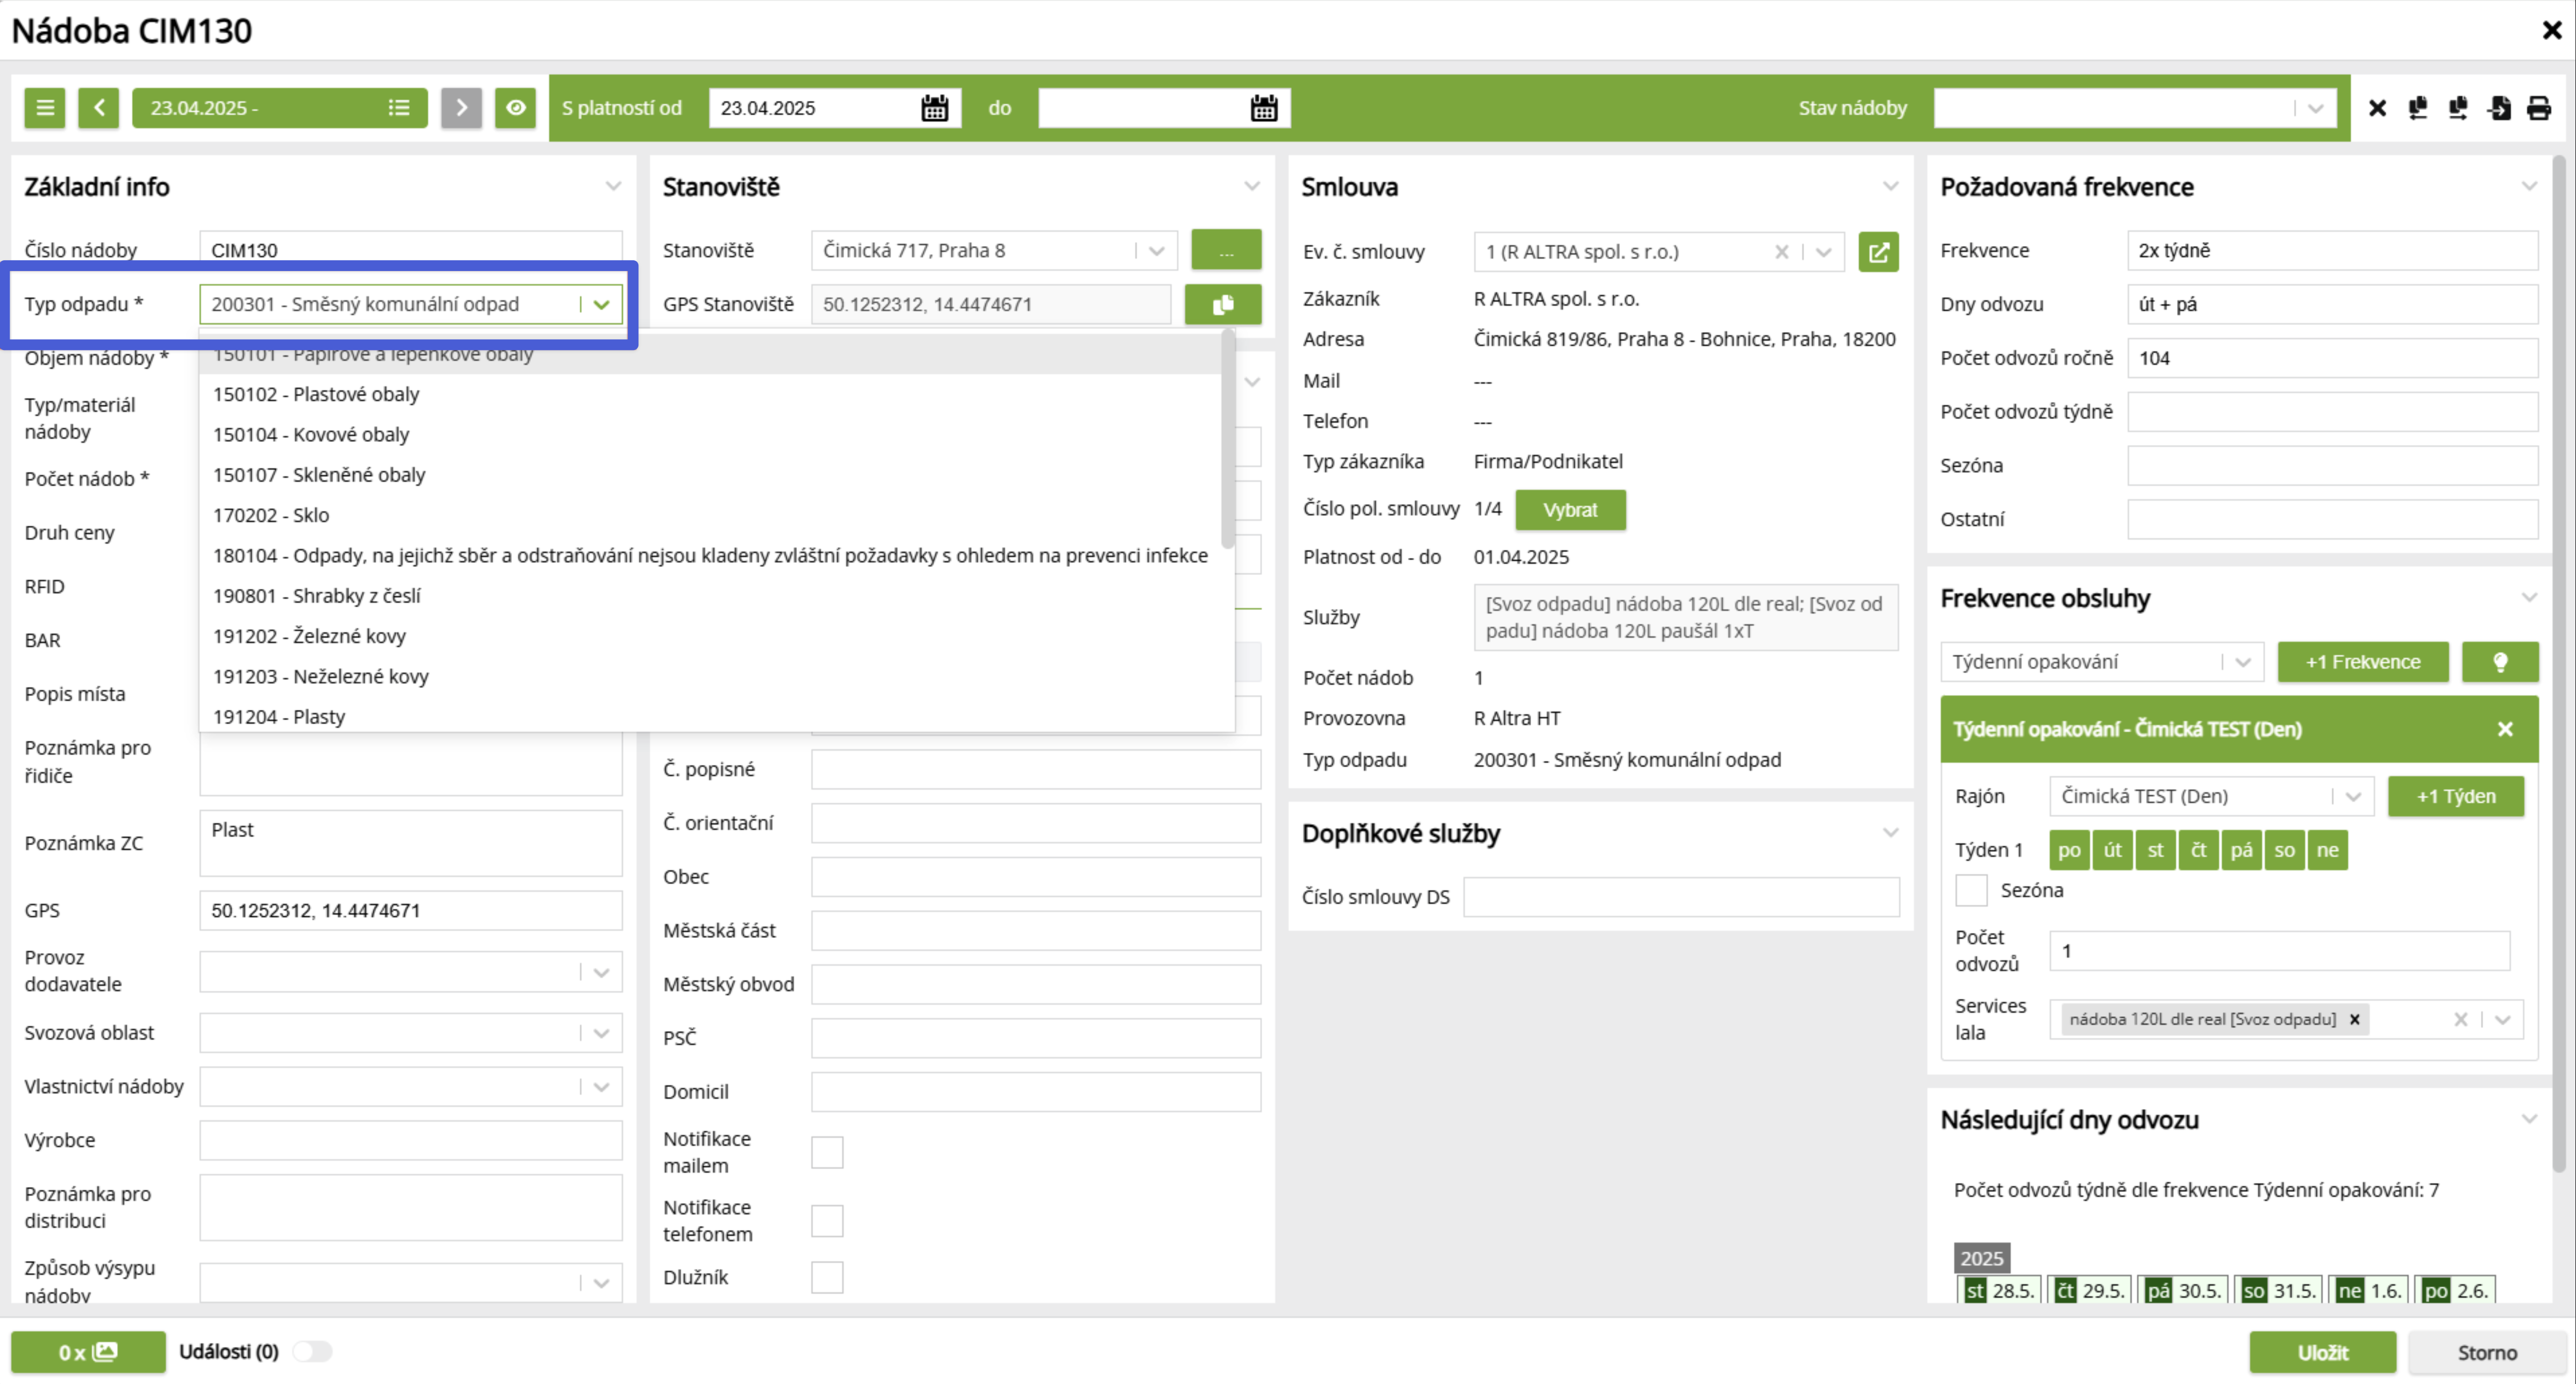This screenshot has width=2576, height=1384.
Task: Enable the Sezóna checkbox
Action: pos(1971,890)
